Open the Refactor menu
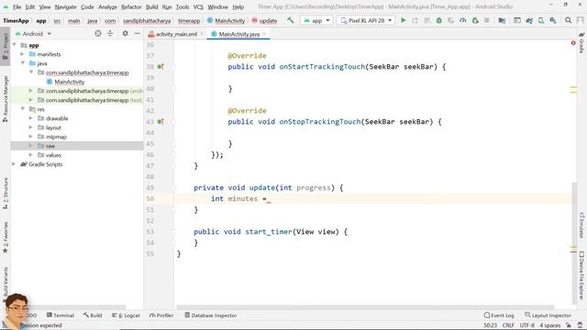Screen dimensions: 587x330 (x=131, y=7)
